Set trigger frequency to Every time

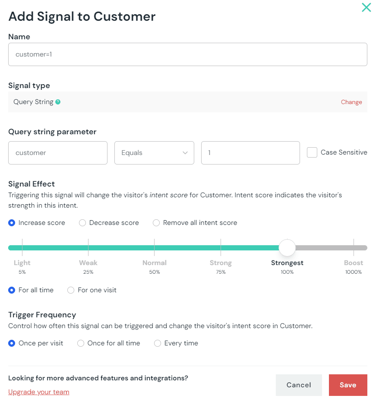[x=158, y=343]
